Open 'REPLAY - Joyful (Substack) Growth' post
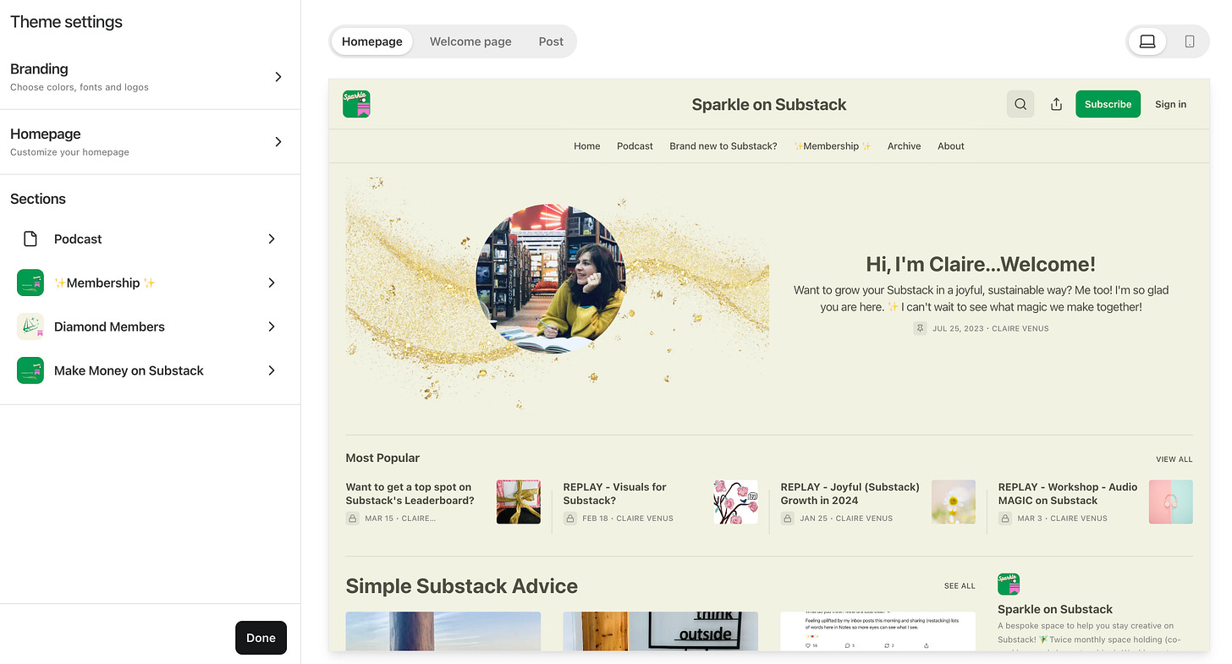 coord(850,494)
